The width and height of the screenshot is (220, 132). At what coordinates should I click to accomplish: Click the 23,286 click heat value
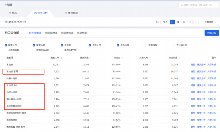coord(174,65)
